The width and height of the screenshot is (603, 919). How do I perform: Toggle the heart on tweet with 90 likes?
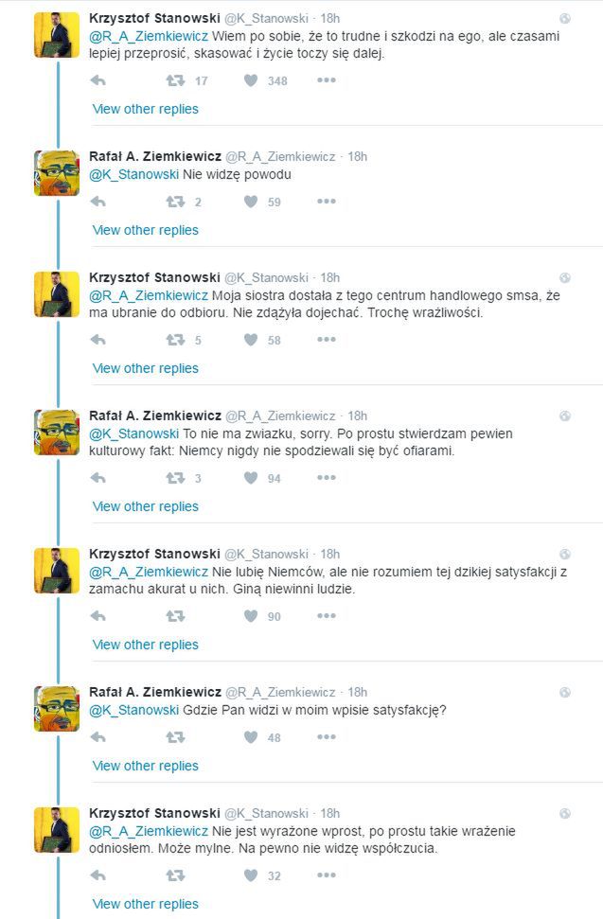(x=251, y=616)
